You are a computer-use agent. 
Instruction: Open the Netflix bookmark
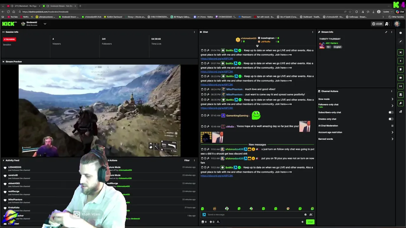click(24, 17)
